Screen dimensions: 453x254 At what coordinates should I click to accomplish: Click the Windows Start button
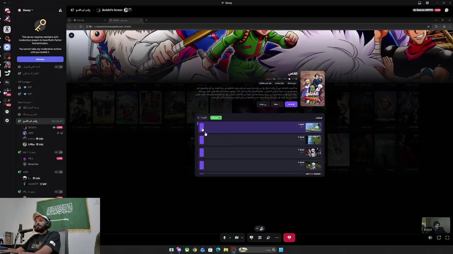pyautogui.click(x=281, y=250)
